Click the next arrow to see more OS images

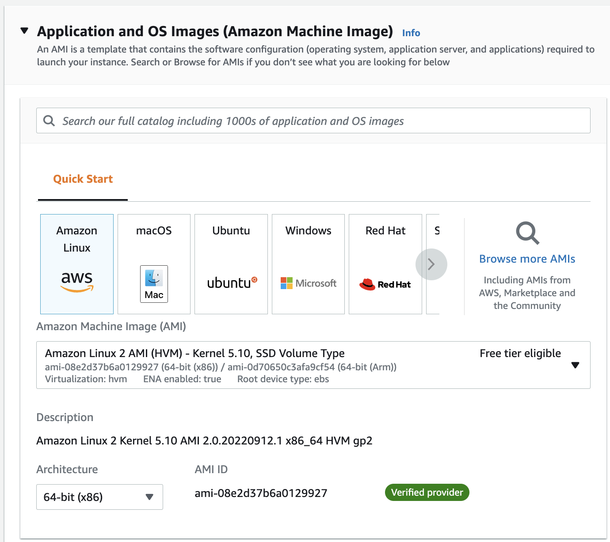pos(431,264)
